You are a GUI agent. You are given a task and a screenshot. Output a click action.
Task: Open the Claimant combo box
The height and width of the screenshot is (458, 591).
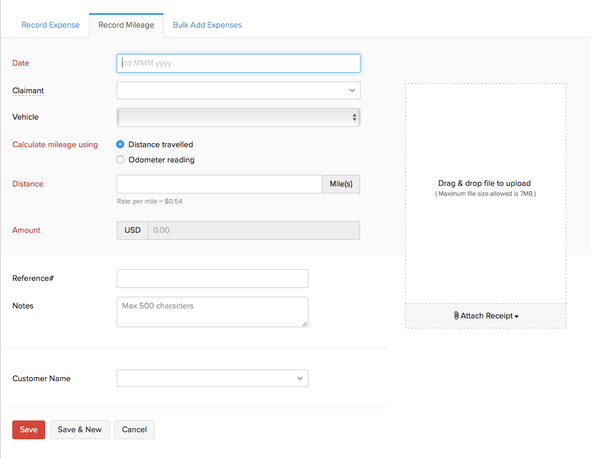pyautogui.click(x=235, y=90)
